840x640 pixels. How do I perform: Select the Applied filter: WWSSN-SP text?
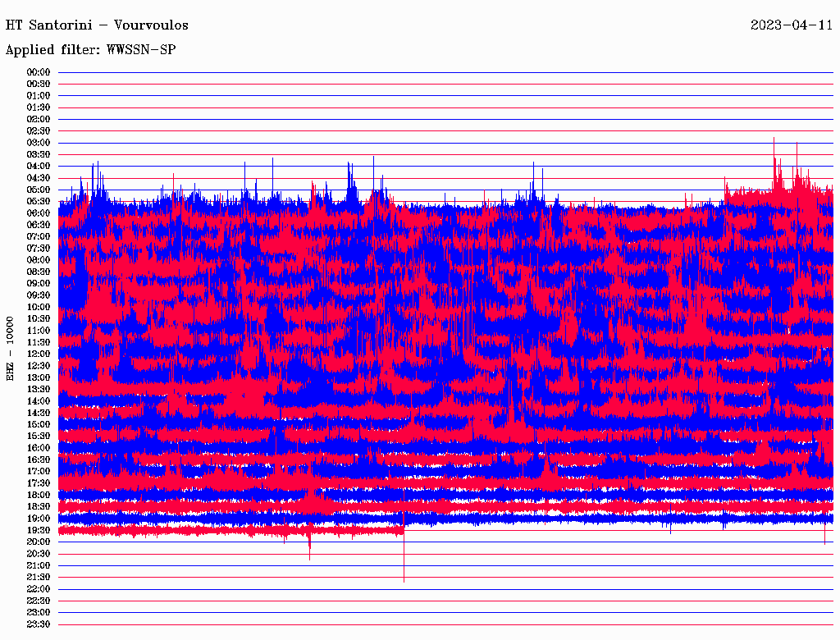click(90, 49)
